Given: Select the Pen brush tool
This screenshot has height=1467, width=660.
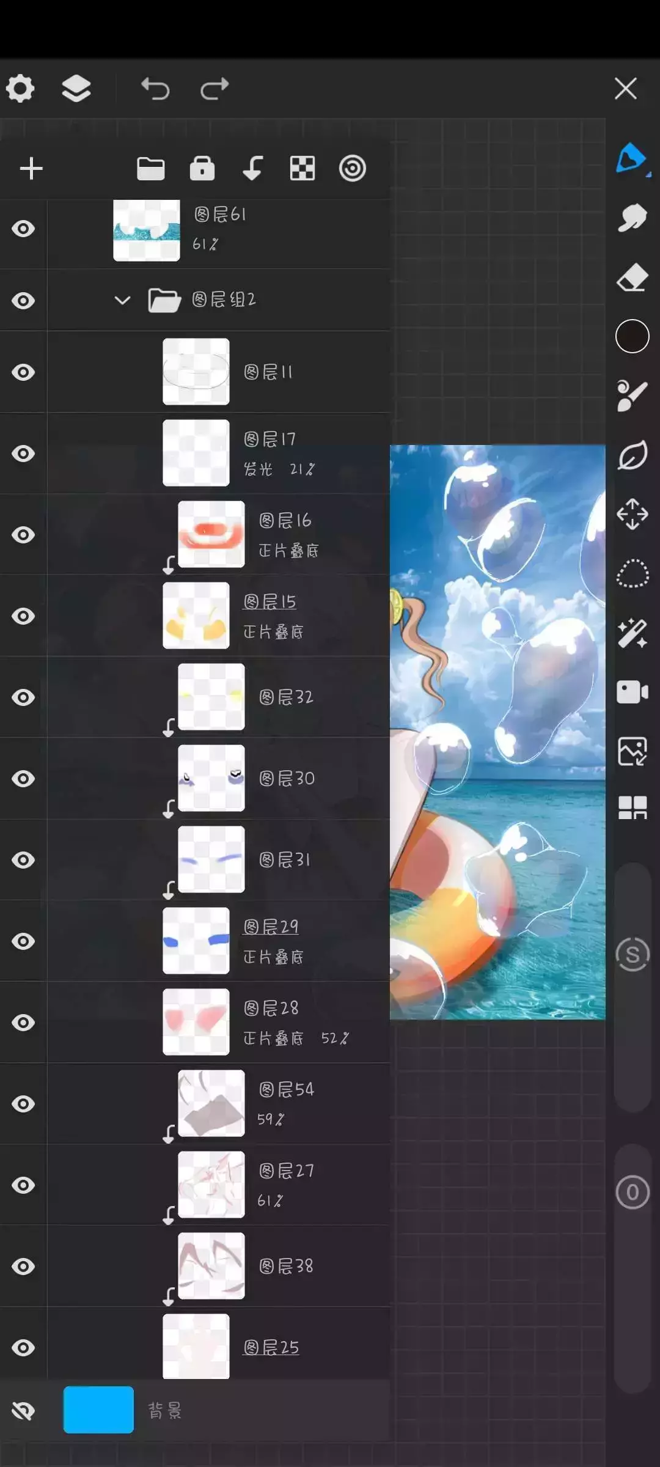Looking at the screenshot, I should coord(632,159).
